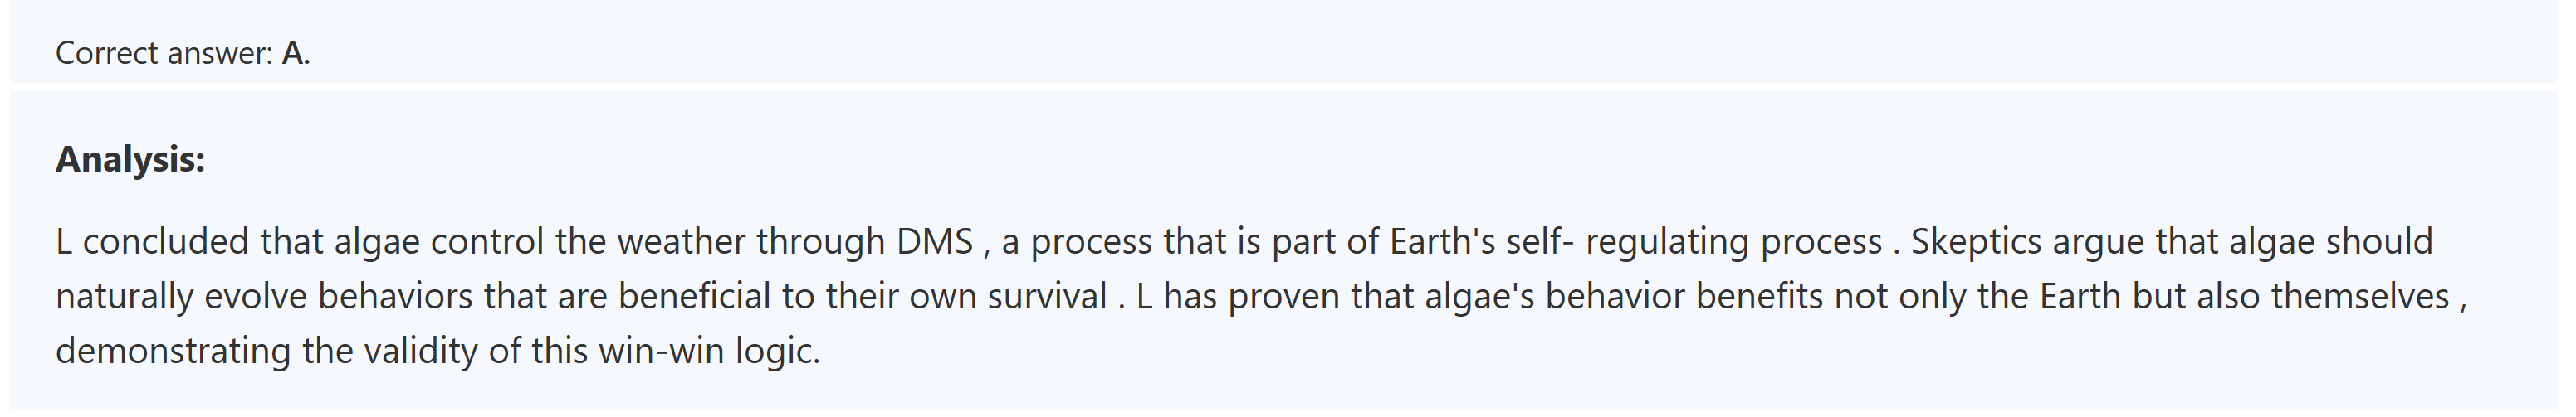Click the word "concluded" in the first line
The image size is (2576, 417).
(x=165, y=242)
